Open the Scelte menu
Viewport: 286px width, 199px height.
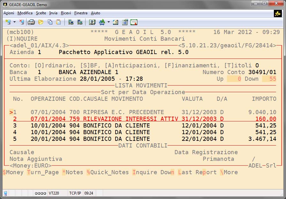(41, 13)
